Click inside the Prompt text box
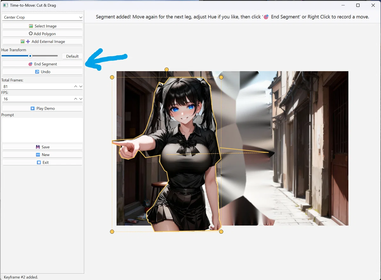This screenshot has height=280, width=381. point(43,130)
